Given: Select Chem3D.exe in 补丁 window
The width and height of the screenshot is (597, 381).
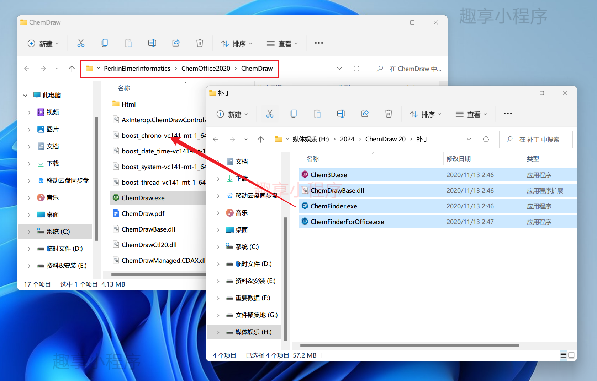Looking at the screenshot, I should (x=438, y=175).
